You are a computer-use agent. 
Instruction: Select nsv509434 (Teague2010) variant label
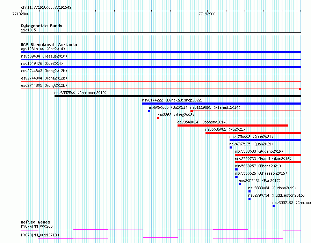(x=44, y=56)
